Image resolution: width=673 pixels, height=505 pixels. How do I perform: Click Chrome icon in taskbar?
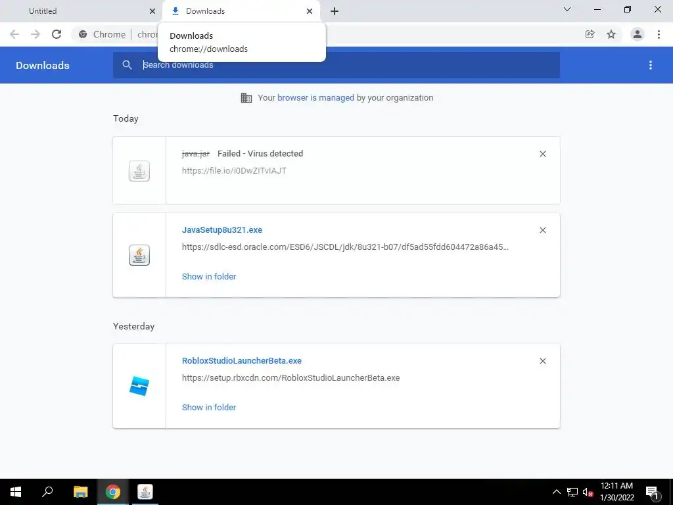(x=113, y=492)
